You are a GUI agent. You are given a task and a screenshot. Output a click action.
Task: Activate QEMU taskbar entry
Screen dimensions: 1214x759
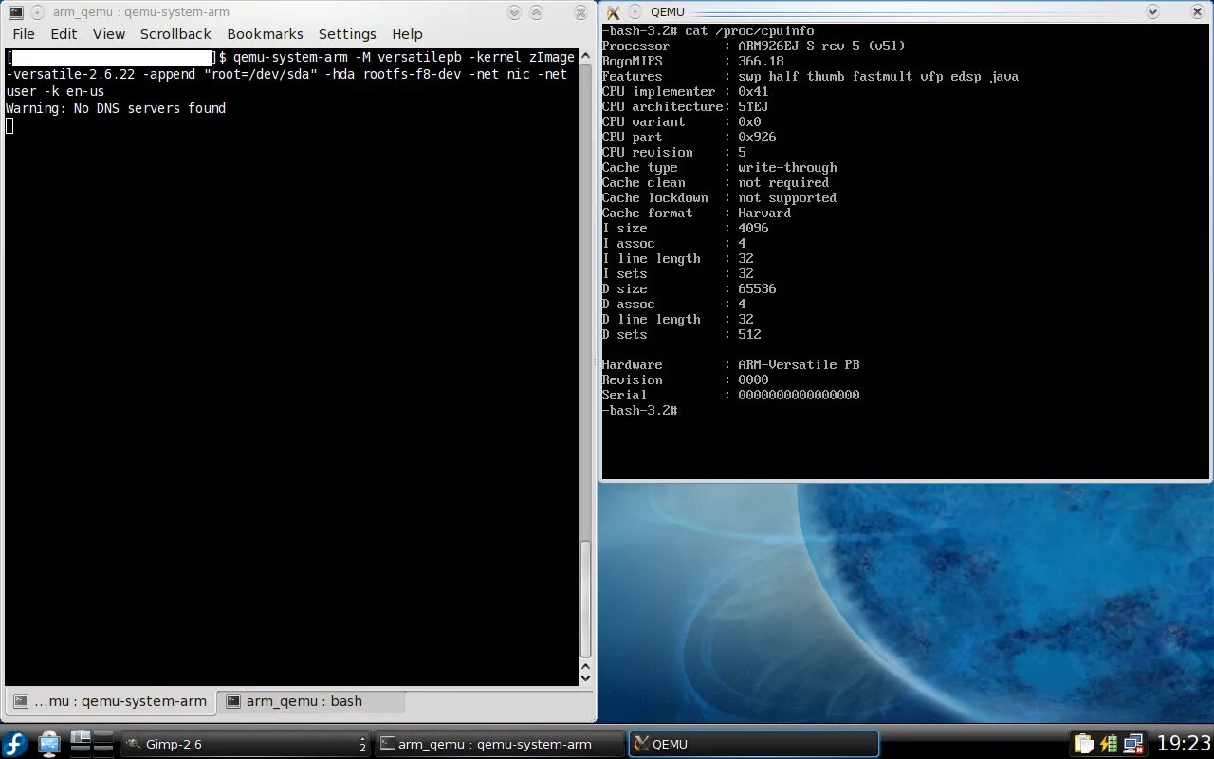pyautogui.click(x=754, y=744)
